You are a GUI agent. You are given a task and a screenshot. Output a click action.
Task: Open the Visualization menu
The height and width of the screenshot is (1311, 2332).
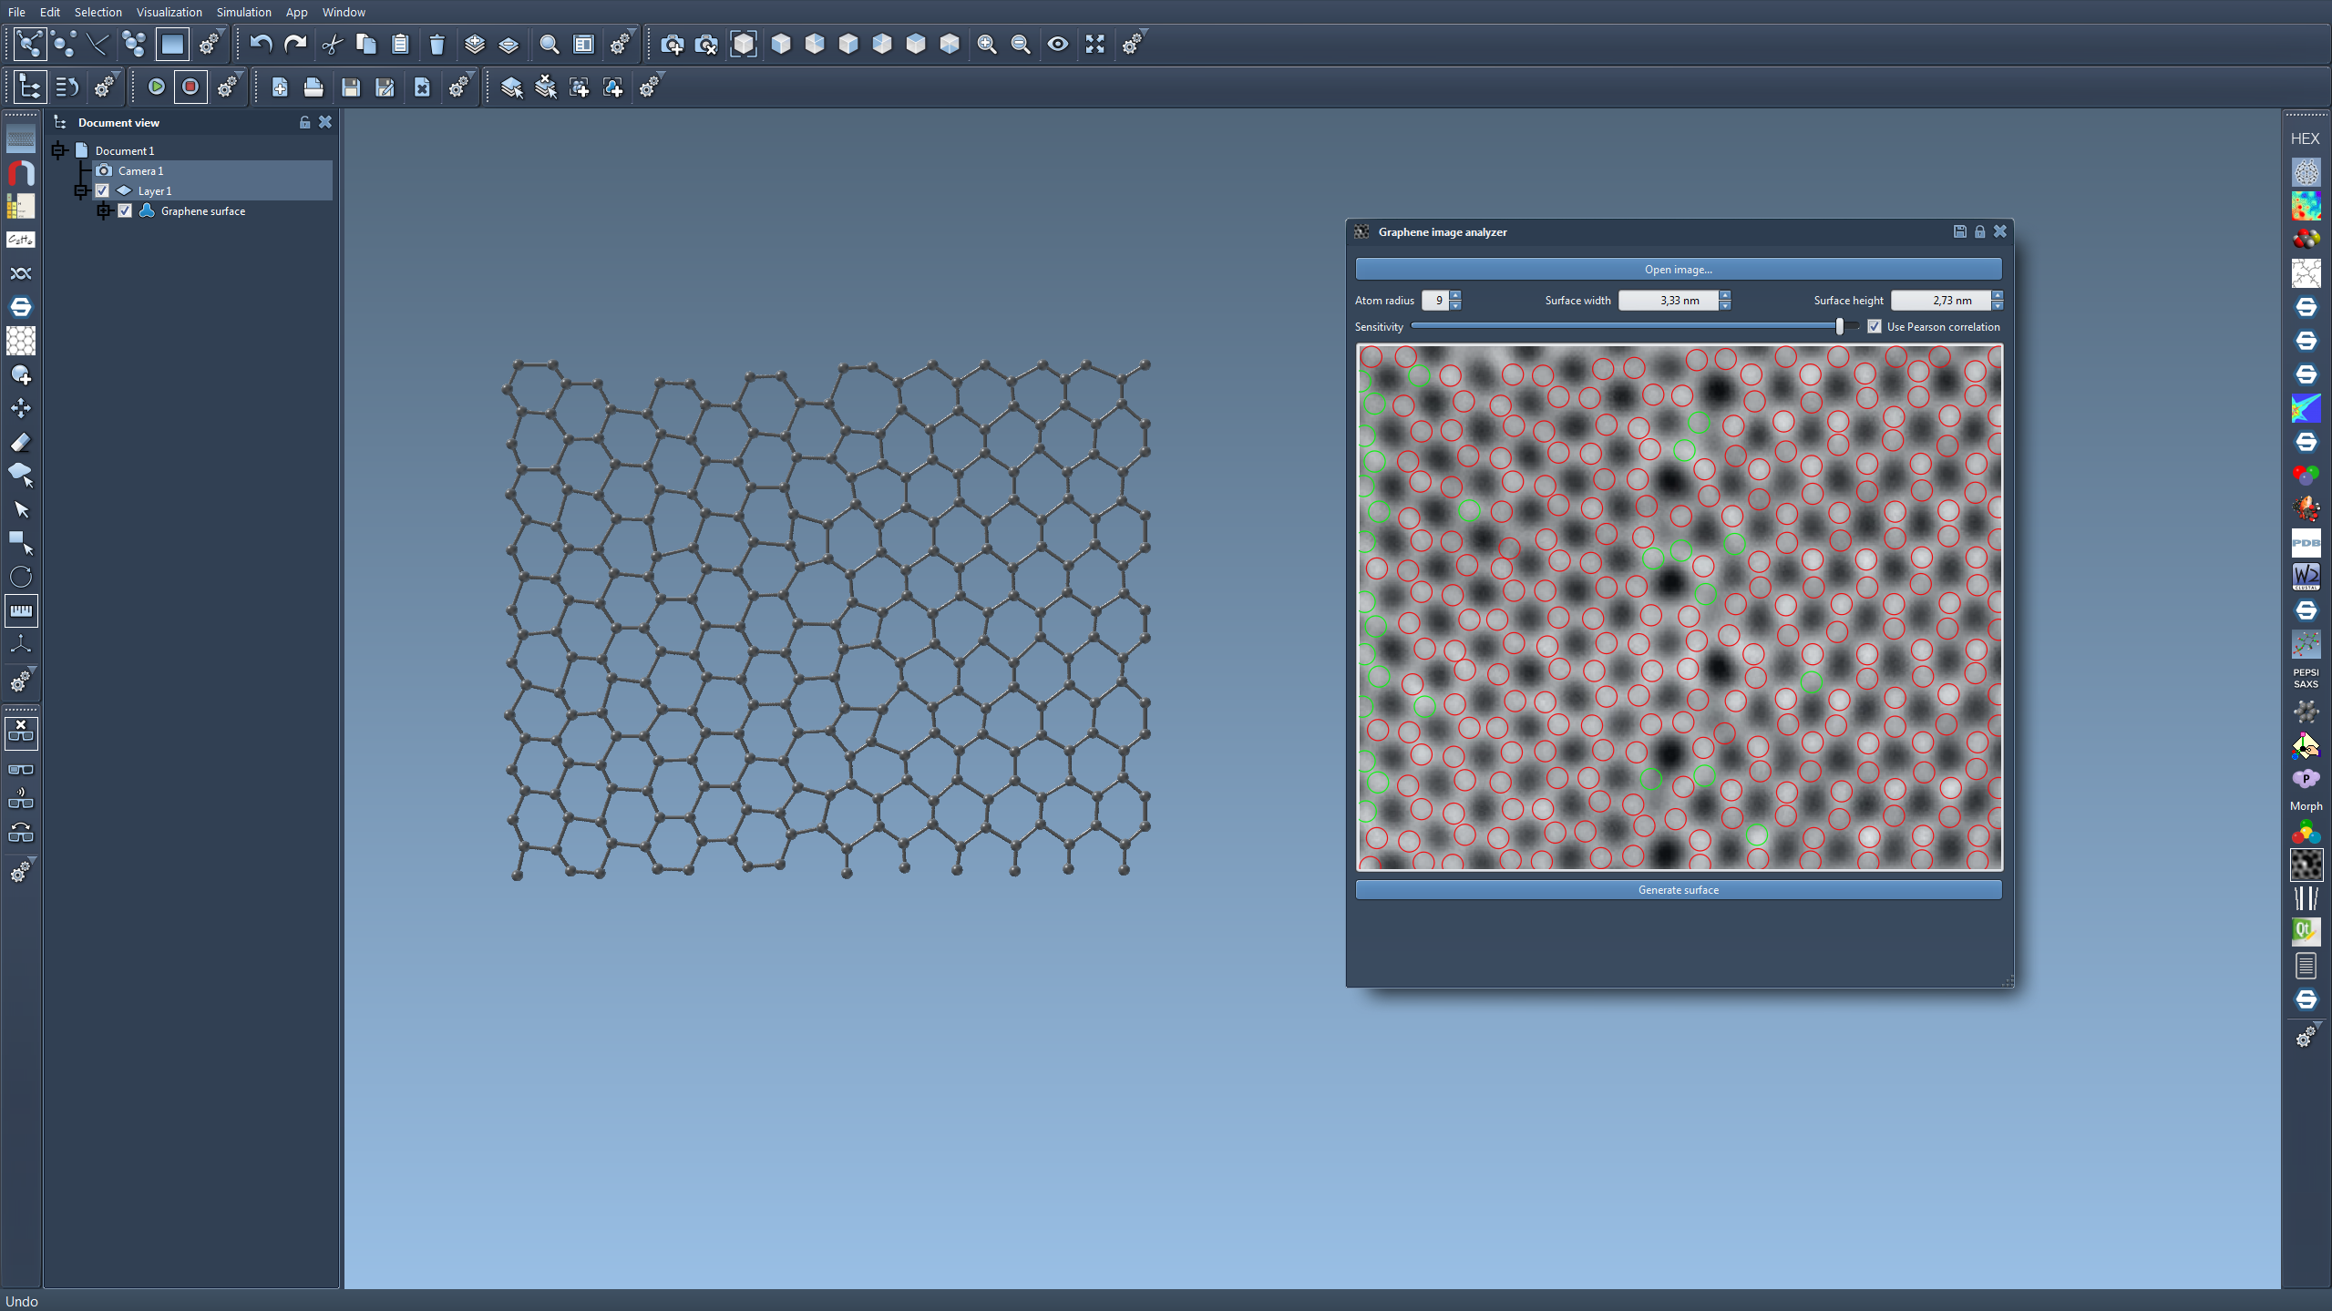click(169, 12)
